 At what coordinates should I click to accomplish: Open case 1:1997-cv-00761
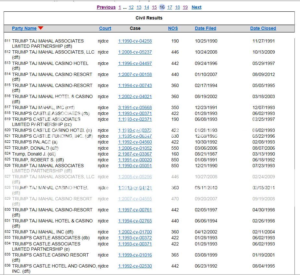point(135,210)
